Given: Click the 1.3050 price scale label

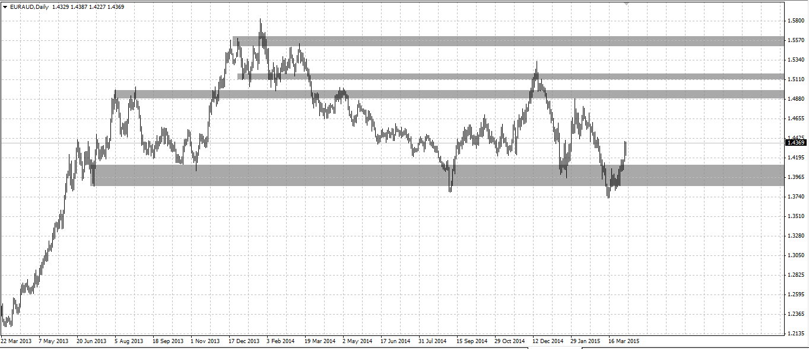Looking at the screenshot, I should coord(796,255).
